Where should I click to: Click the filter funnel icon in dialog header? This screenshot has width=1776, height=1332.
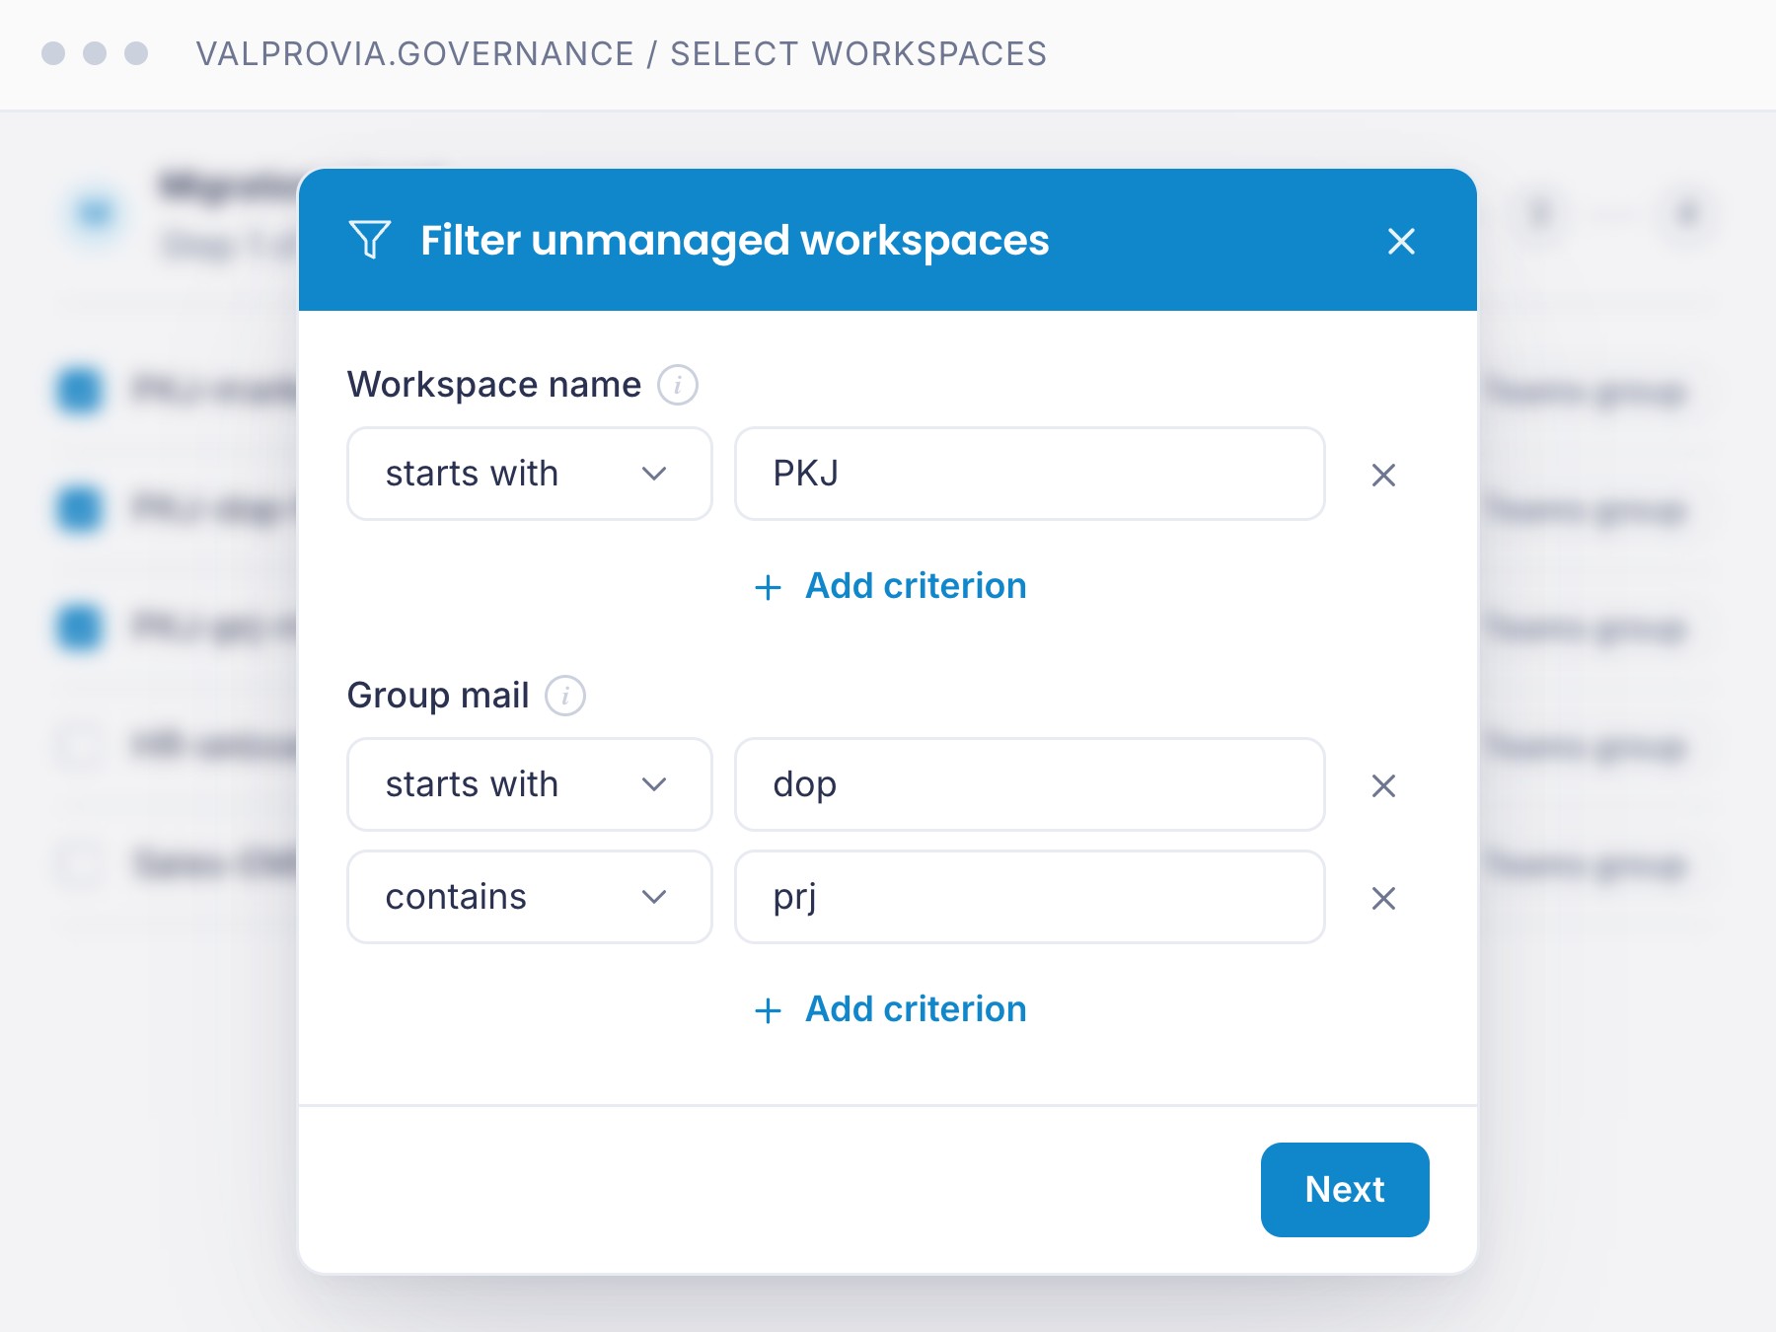click(370, 240)
